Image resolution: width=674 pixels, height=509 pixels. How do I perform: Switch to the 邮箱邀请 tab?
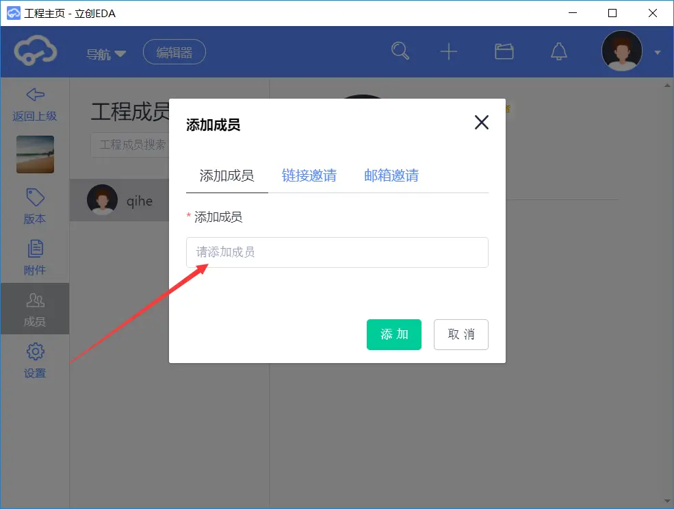coord(391,175)
